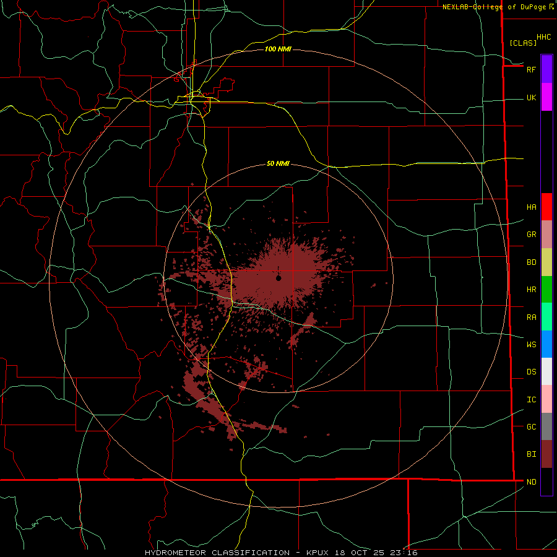The height and width of the screenshot is (557, 557).
Task: Click the '23:16' timestamp
Action: pyautogui.click(x=405, y=553)
